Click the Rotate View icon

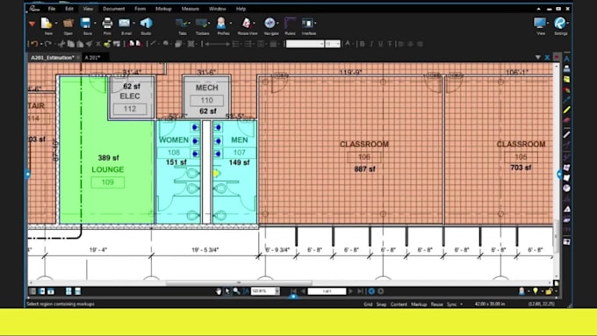pos(247,23)
